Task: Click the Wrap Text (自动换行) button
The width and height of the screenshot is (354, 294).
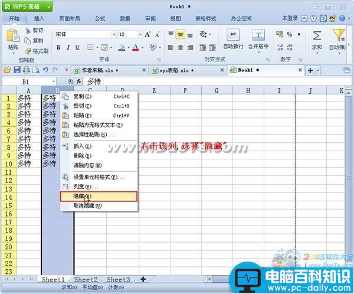Action: 233,40
